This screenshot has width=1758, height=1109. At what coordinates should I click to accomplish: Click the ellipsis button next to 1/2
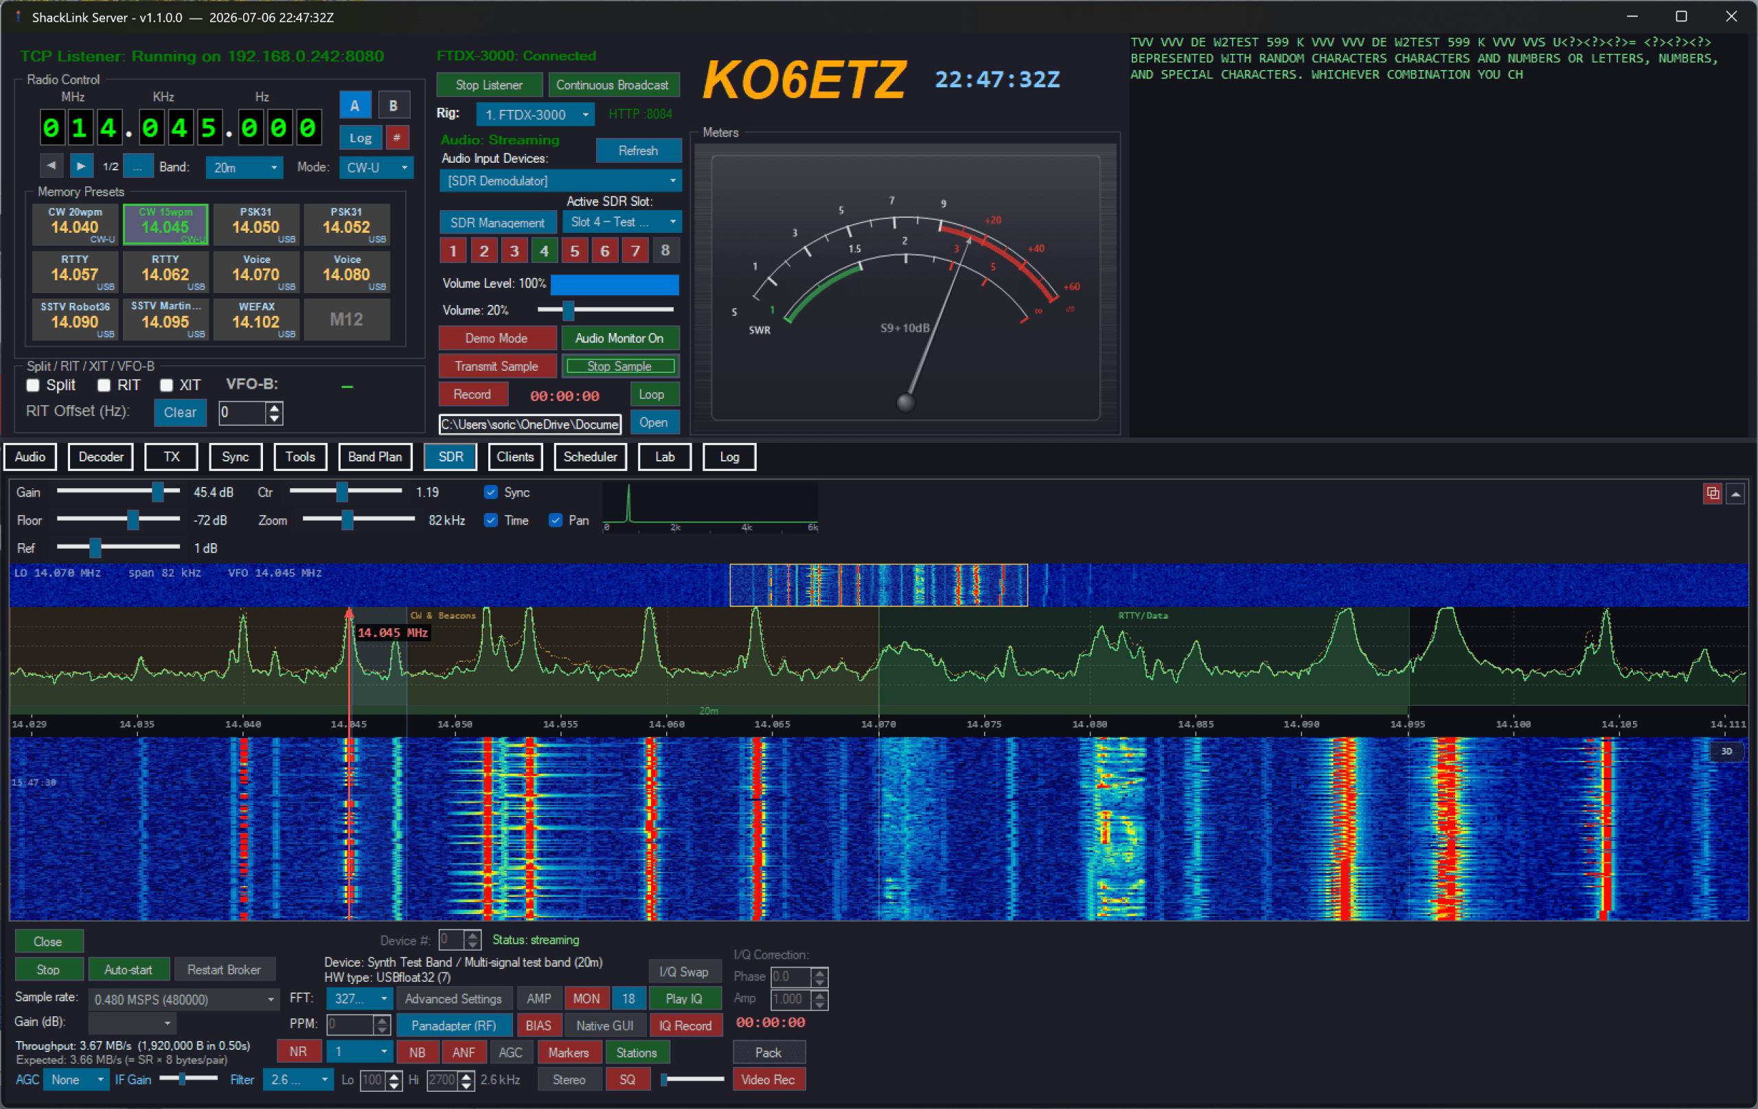[137, 166]
